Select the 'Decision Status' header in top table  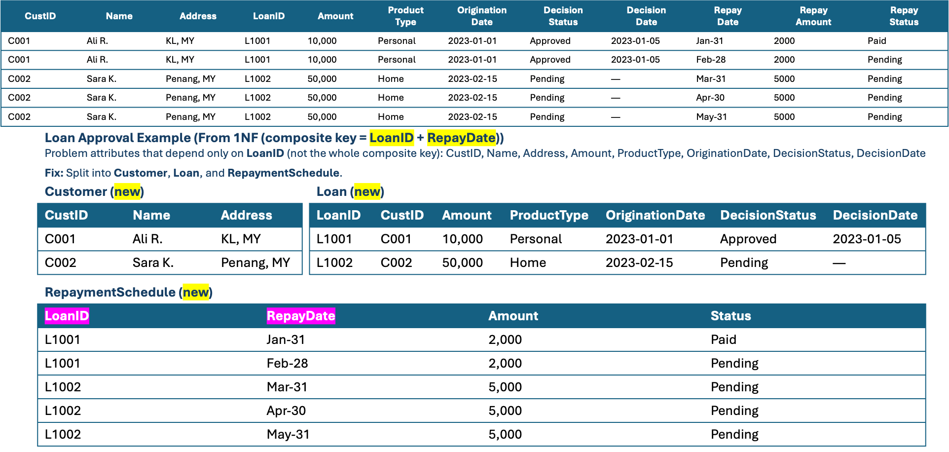point(563,16)
